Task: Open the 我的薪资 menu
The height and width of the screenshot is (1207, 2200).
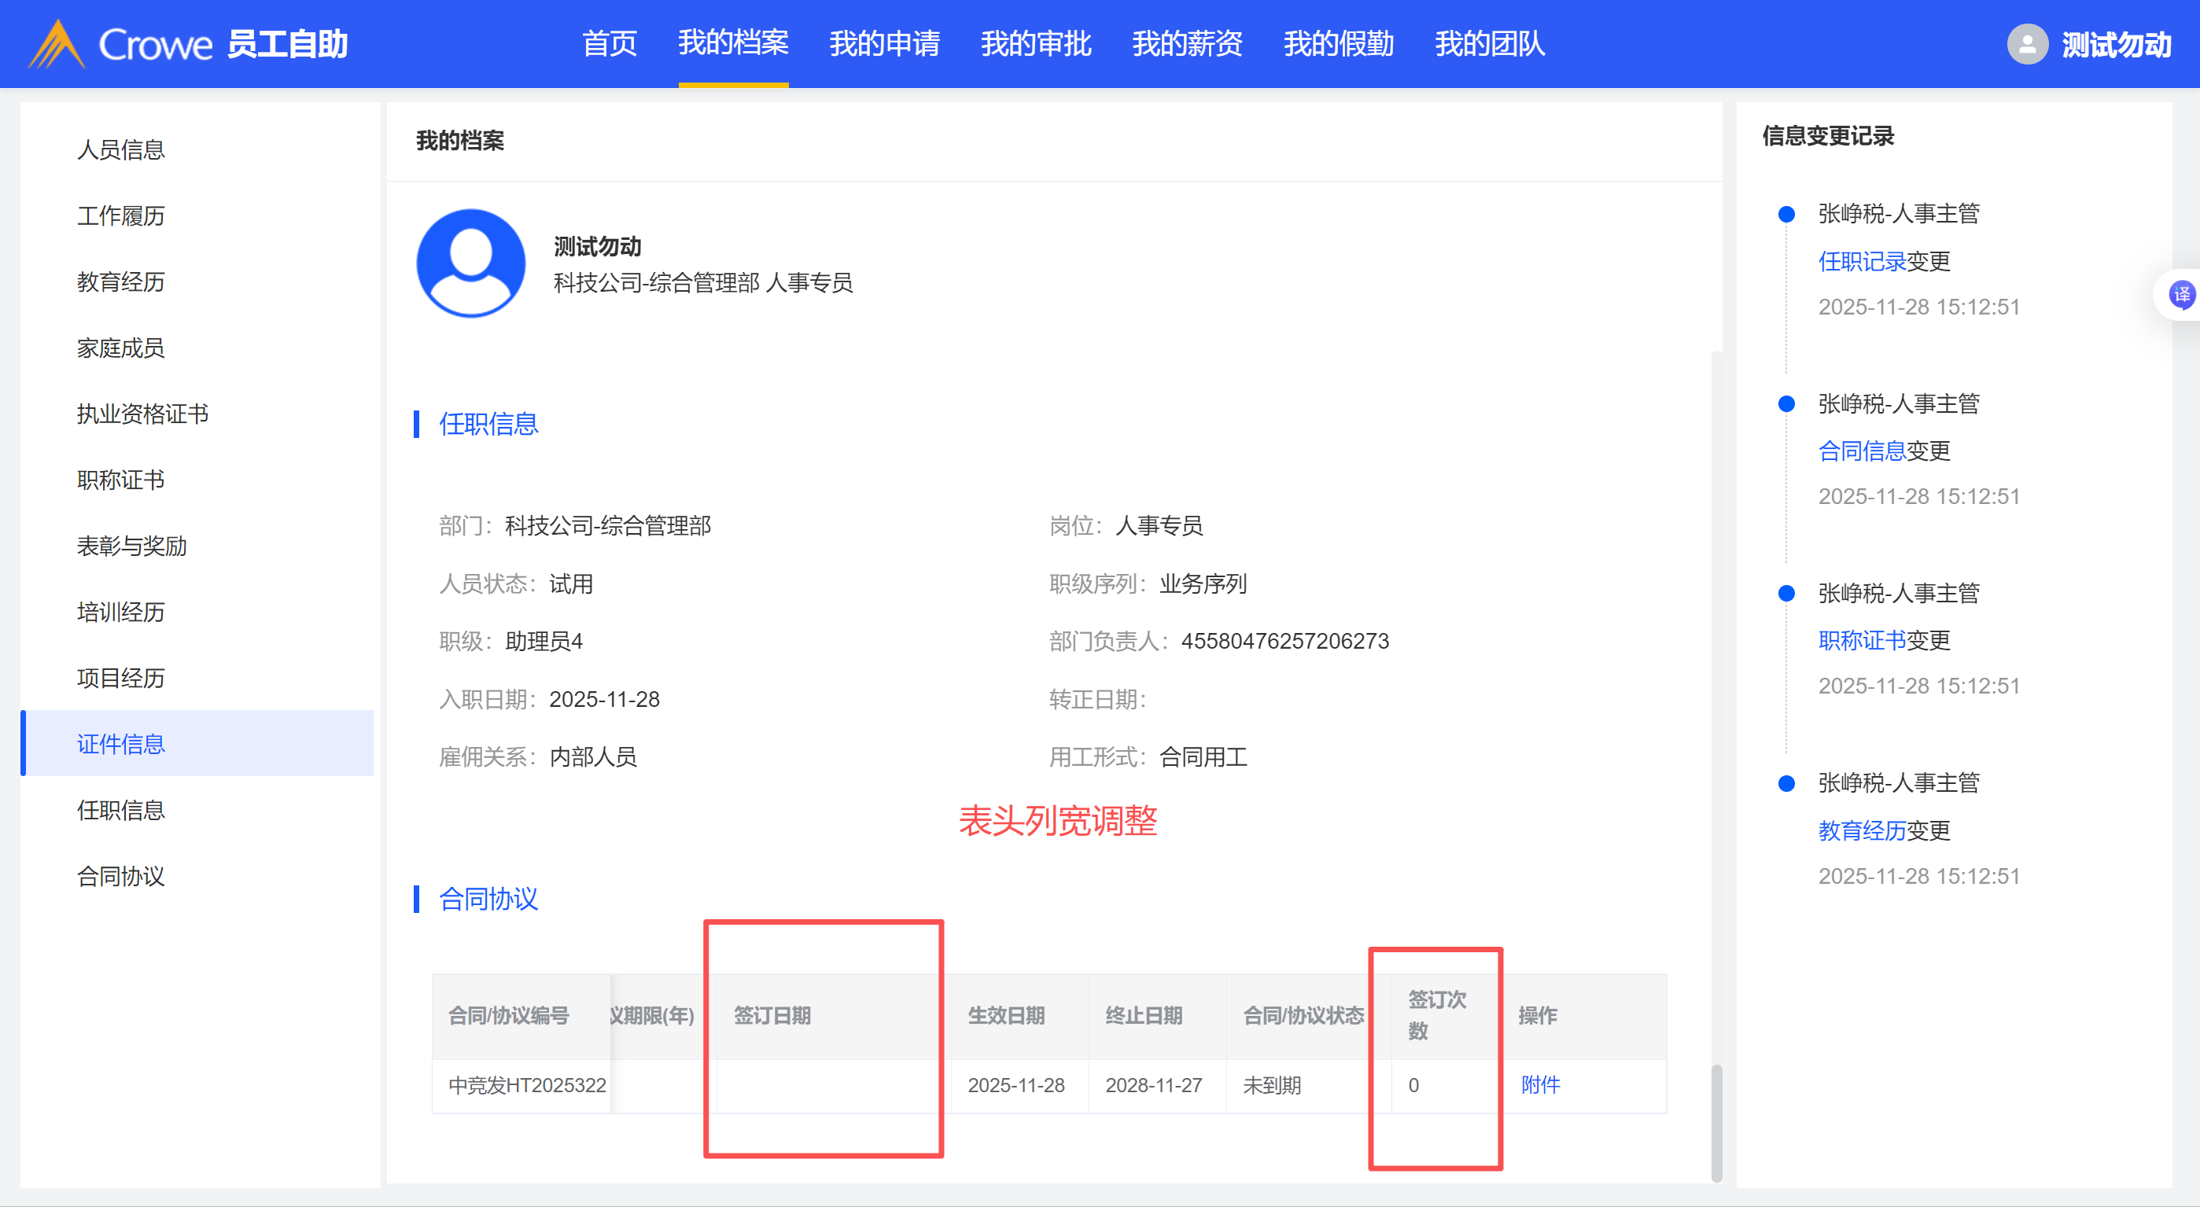Action: coord(1186,44)
